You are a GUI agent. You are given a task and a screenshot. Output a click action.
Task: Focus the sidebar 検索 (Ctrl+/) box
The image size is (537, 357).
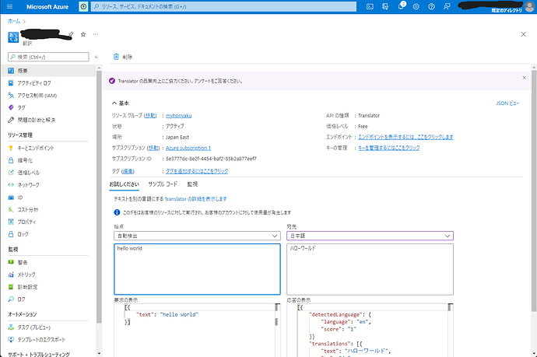click(48, 57)
